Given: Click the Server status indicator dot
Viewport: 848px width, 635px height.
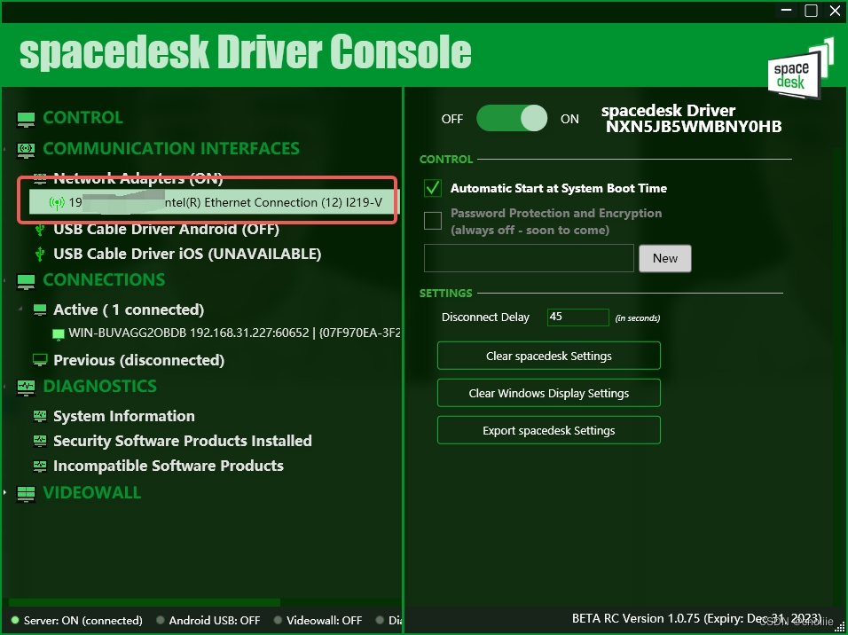Looking at the screenshot, I should tap(14, 621).
